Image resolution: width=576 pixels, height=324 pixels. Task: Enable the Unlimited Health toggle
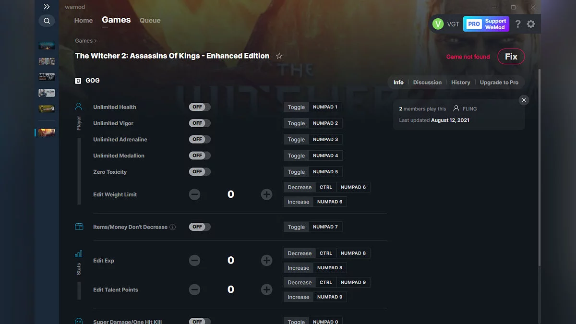200,107
